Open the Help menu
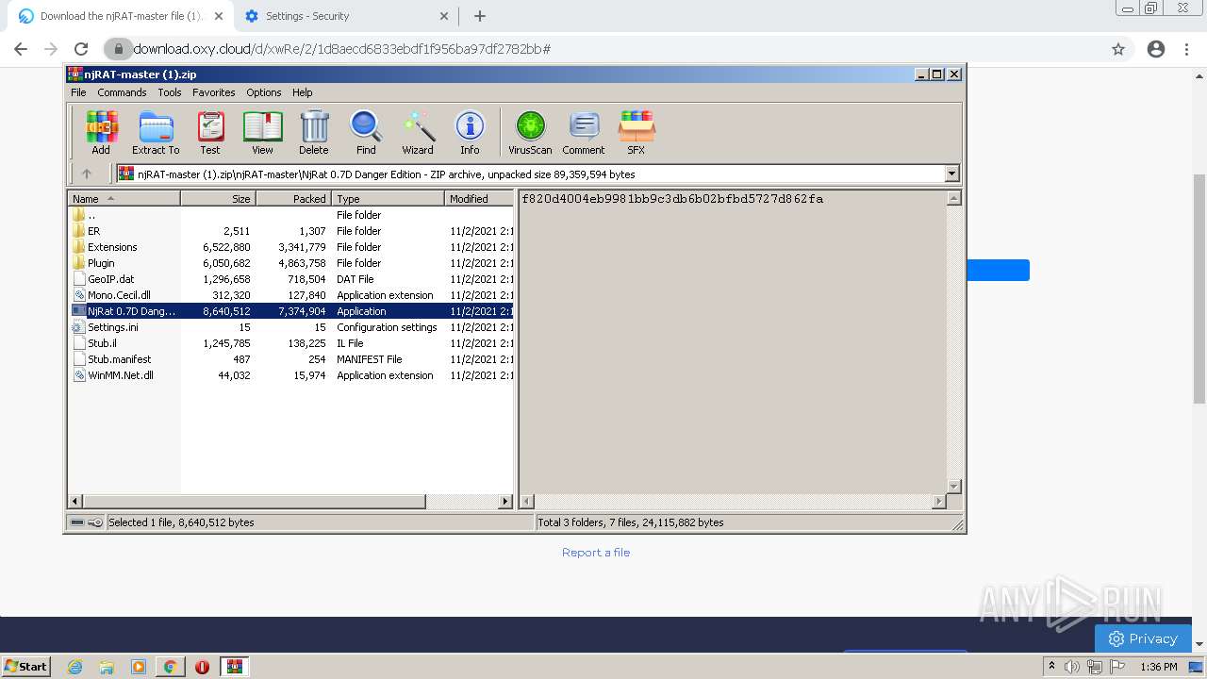1207x679 pixels. tap(302, 92)
